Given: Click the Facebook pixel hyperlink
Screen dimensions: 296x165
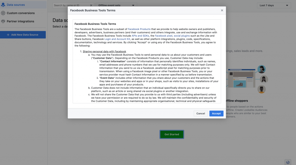Looking at the screenshot, I should click(x=164, y=36).
